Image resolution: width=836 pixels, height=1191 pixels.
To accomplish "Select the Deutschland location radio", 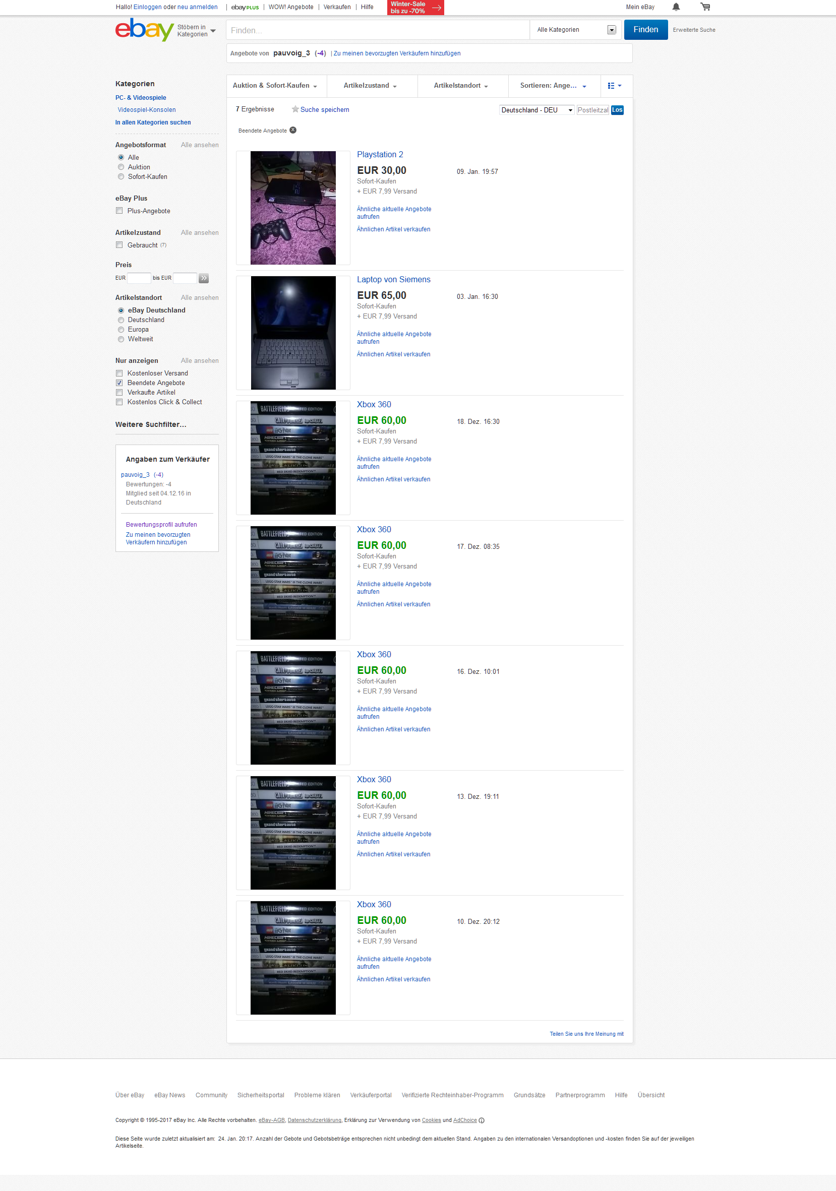I will pos(121,320).
